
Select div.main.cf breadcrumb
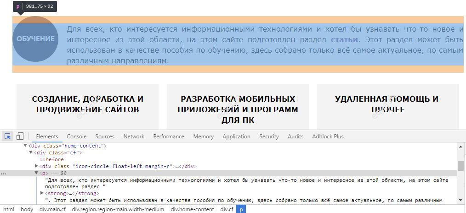[52, 209]
